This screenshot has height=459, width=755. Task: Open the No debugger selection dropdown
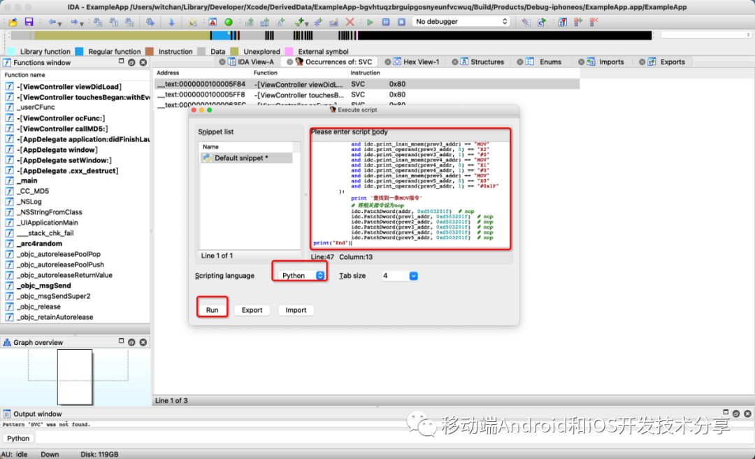pyautogui.click(x=461, y=22)
